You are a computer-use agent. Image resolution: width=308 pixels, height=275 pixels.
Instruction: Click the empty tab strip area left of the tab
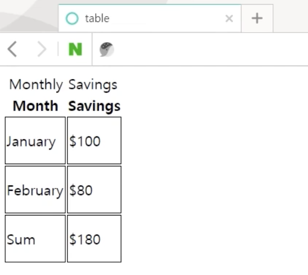[29, 16]
